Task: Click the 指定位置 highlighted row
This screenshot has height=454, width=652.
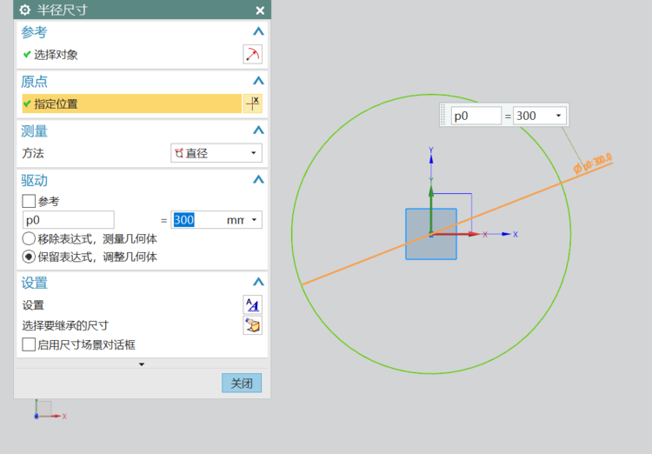Action: (132, 103)
